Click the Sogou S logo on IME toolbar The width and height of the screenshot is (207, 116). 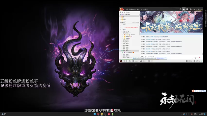point(193,91)
